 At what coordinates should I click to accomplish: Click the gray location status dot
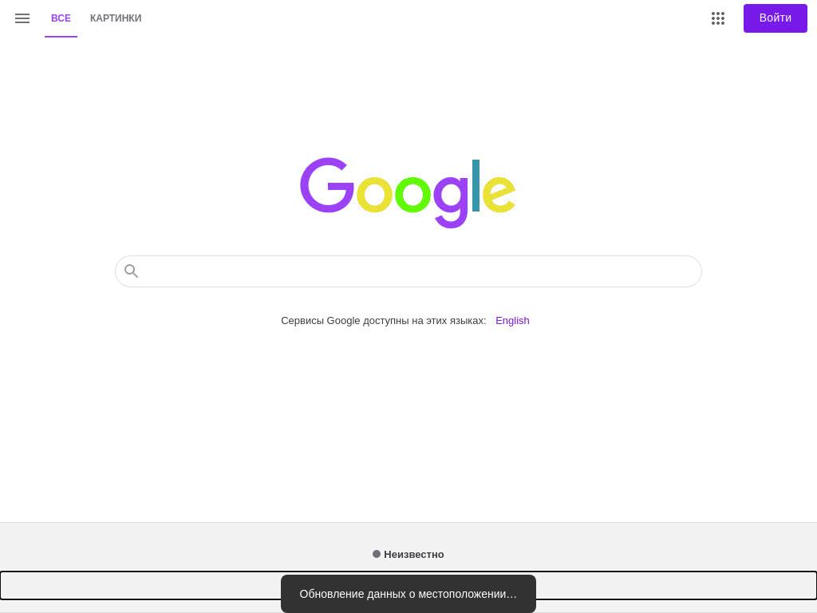coord(377,554)
